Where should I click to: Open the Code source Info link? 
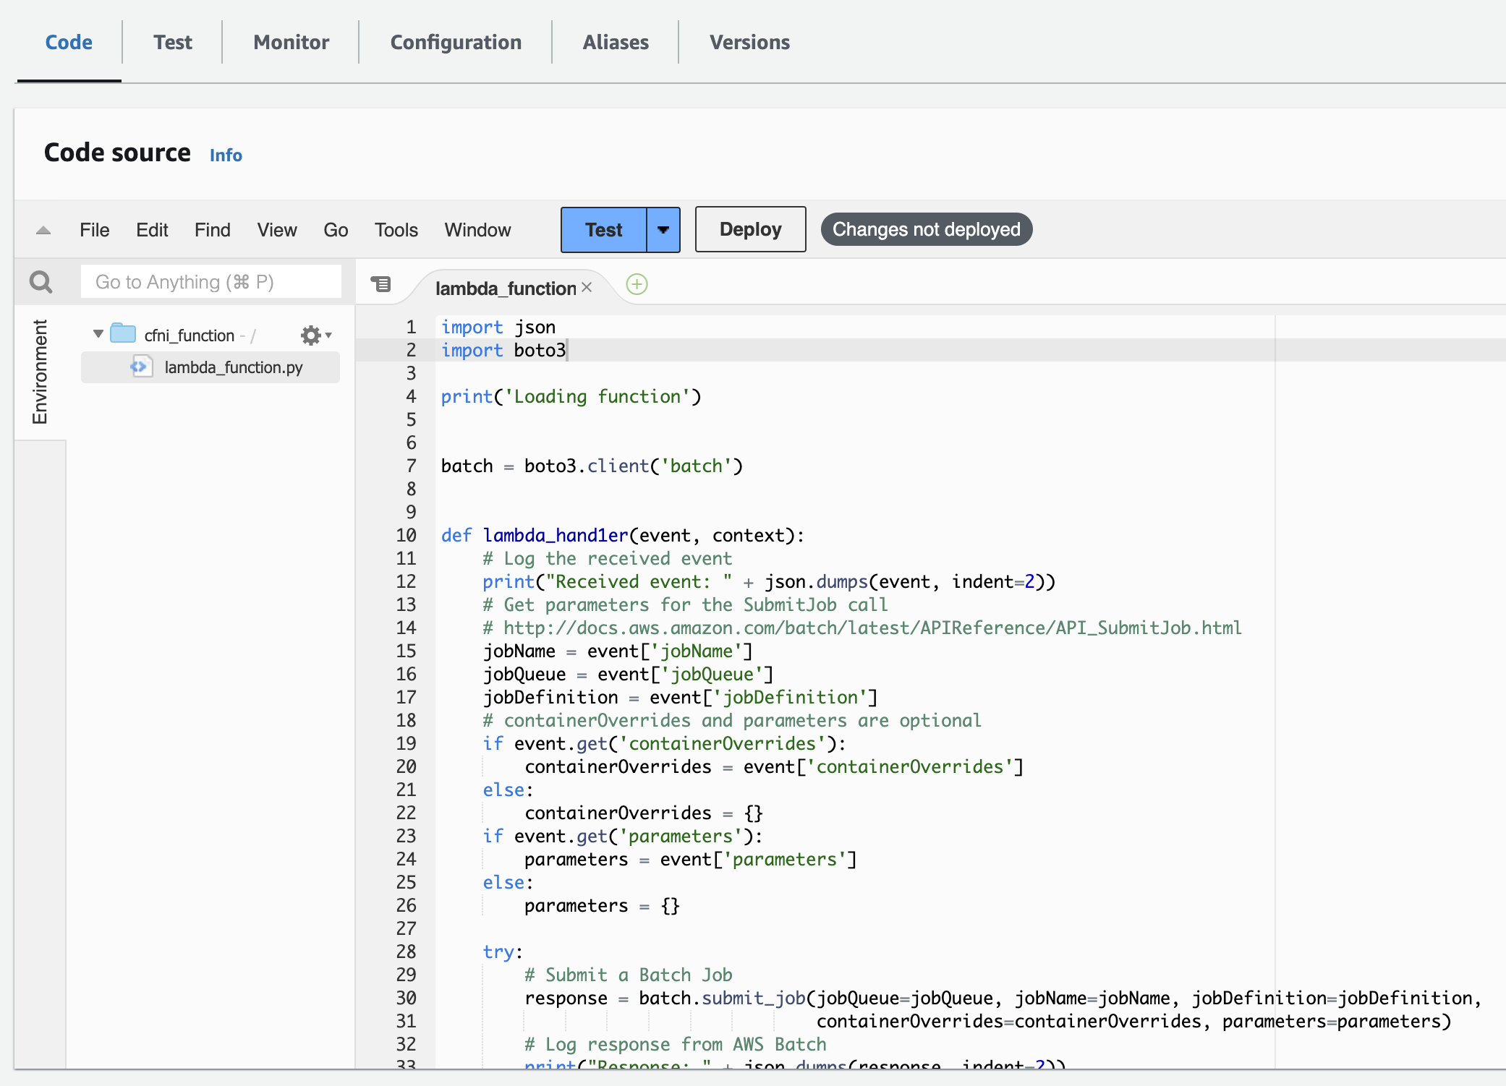pos(226,155)
